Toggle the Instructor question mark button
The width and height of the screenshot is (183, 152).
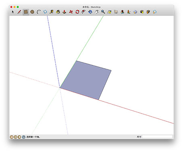[24, 137]
